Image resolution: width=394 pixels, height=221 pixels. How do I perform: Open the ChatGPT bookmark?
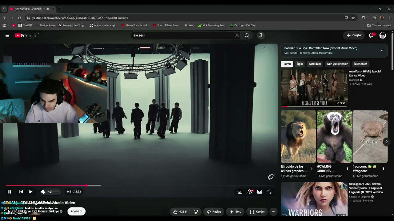tap(25, 25)
